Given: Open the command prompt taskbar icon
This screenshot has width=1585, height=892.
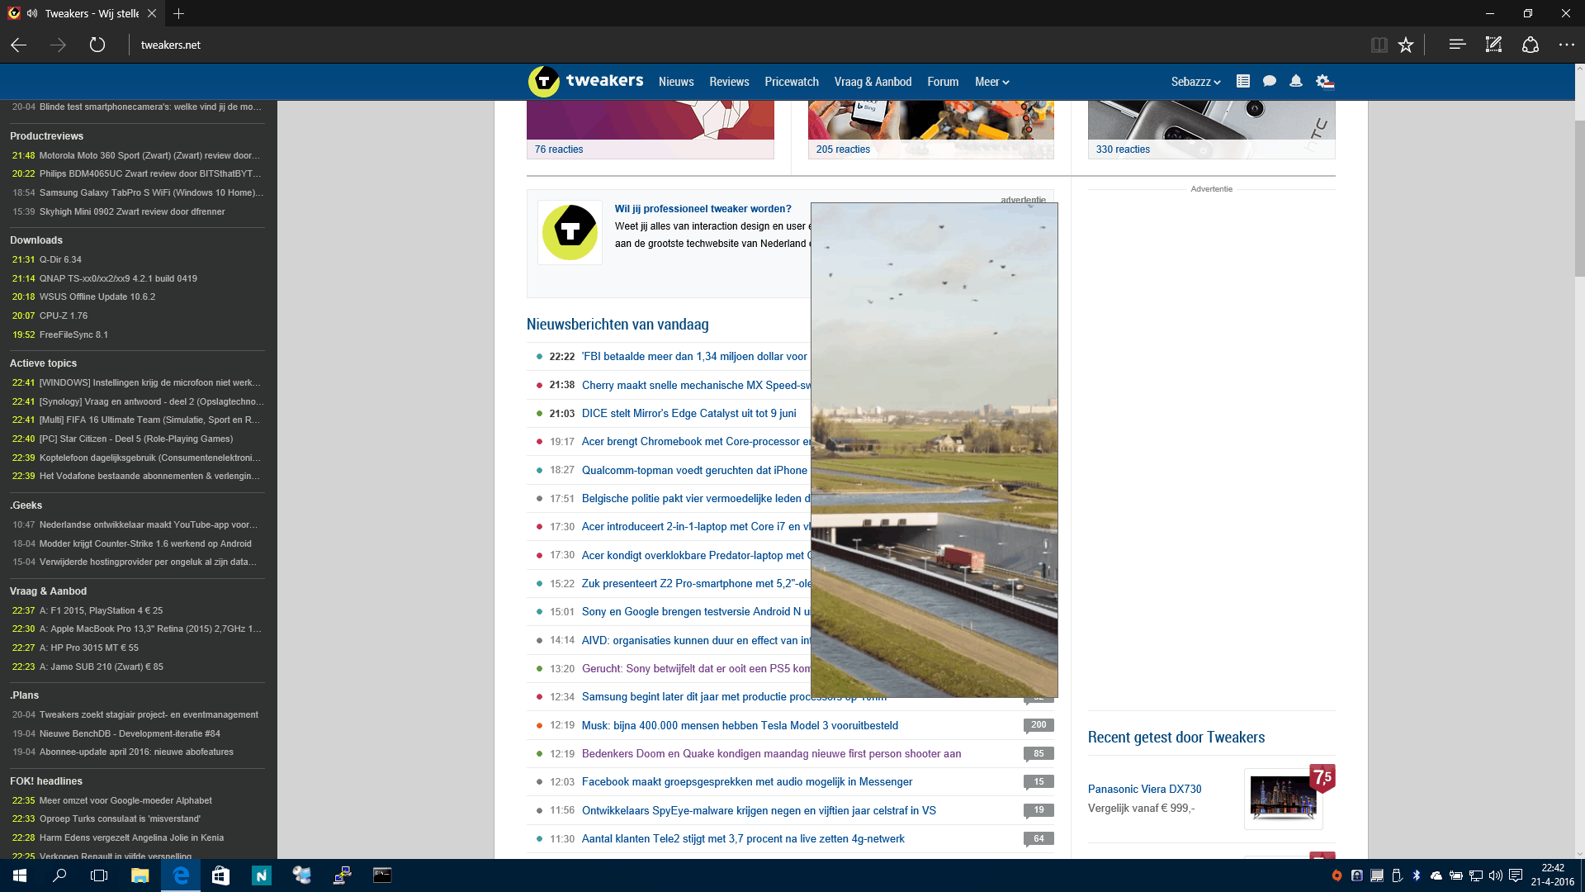Looking at the screenshot, I should click(382, 875).
